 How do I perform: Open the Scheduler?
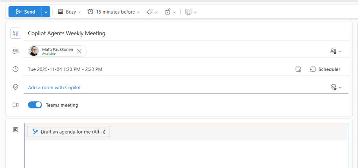(325, 69)
